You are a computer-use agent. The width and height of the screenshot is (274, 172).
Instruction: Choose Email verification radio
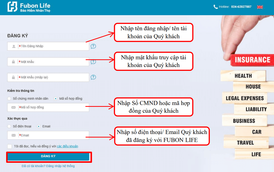39,126
